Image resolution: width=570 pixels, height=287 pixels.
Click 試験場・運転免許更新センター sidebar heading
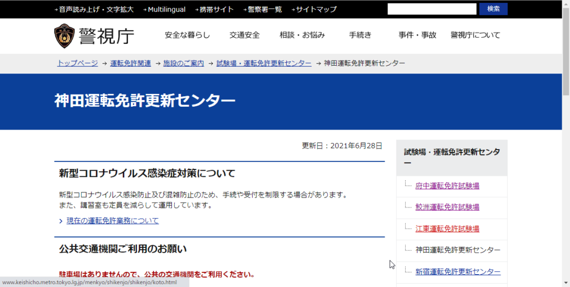coord(452,157)
